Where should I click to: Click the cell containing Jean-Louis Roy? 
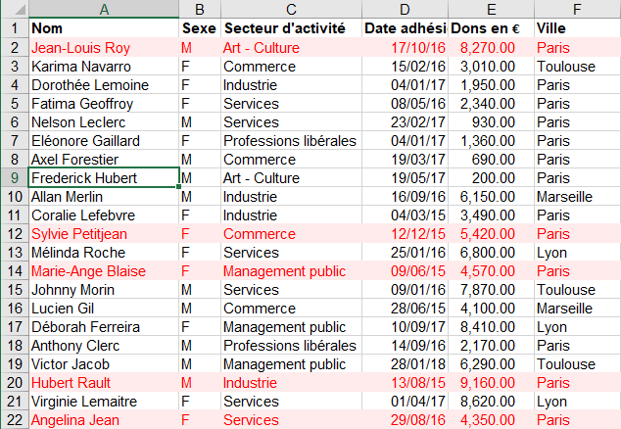pyautogui.click(x=104, y=47)
